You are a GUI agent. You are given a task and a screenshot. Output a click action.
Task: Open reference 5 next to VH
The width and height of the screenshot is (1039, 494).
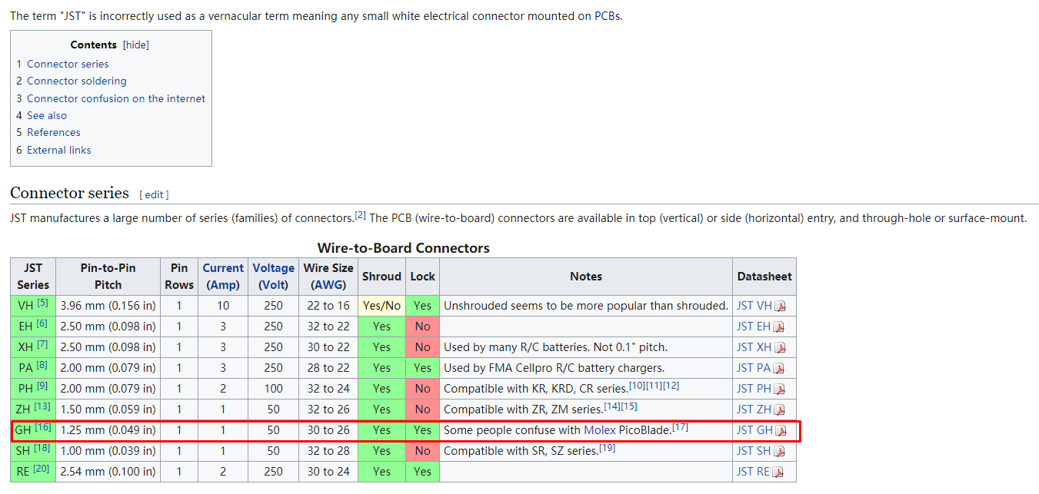pyautogui.click(x=42, y=303)
